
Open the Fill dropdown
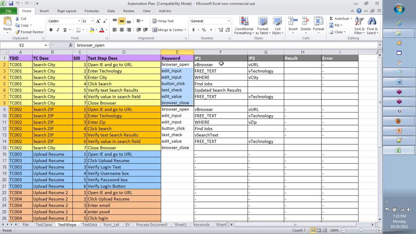point(336,25)
